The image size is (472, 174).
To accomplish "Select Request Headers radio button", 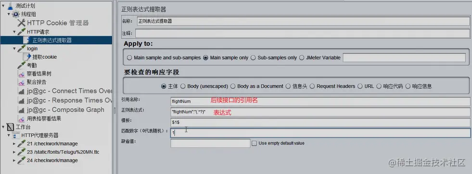I will click(312, 86).
